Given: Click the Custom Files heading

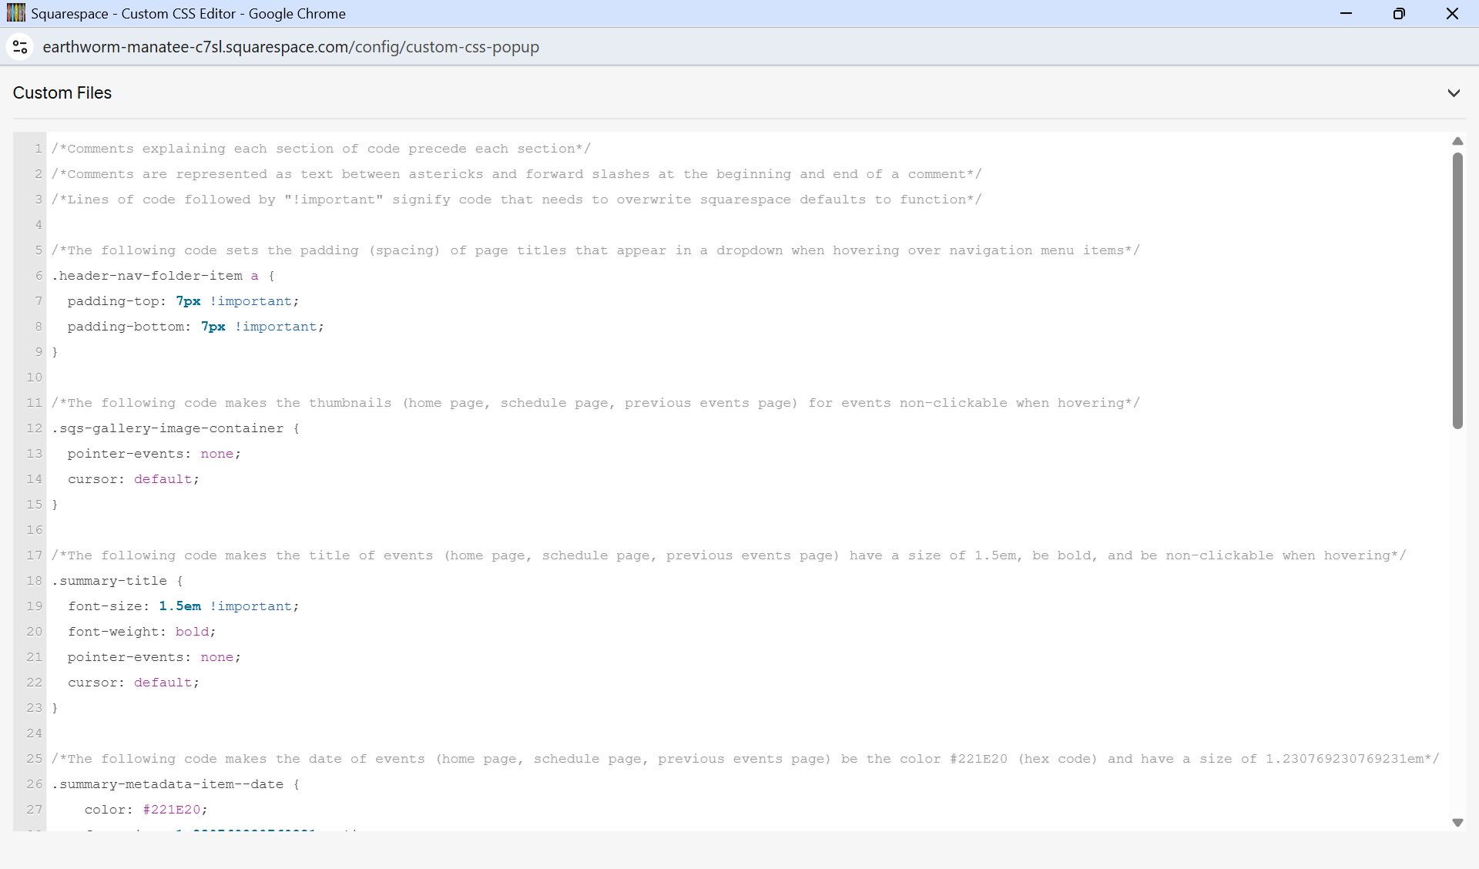Looking at the screenshot, I should 62,93.
